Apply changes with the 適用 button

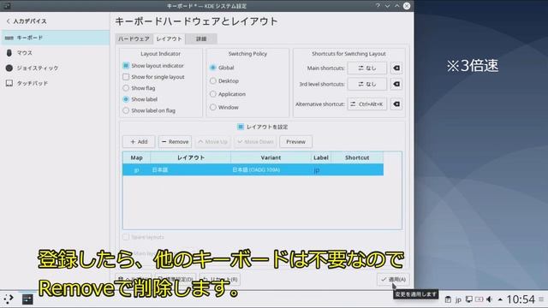tap(393, 280)
